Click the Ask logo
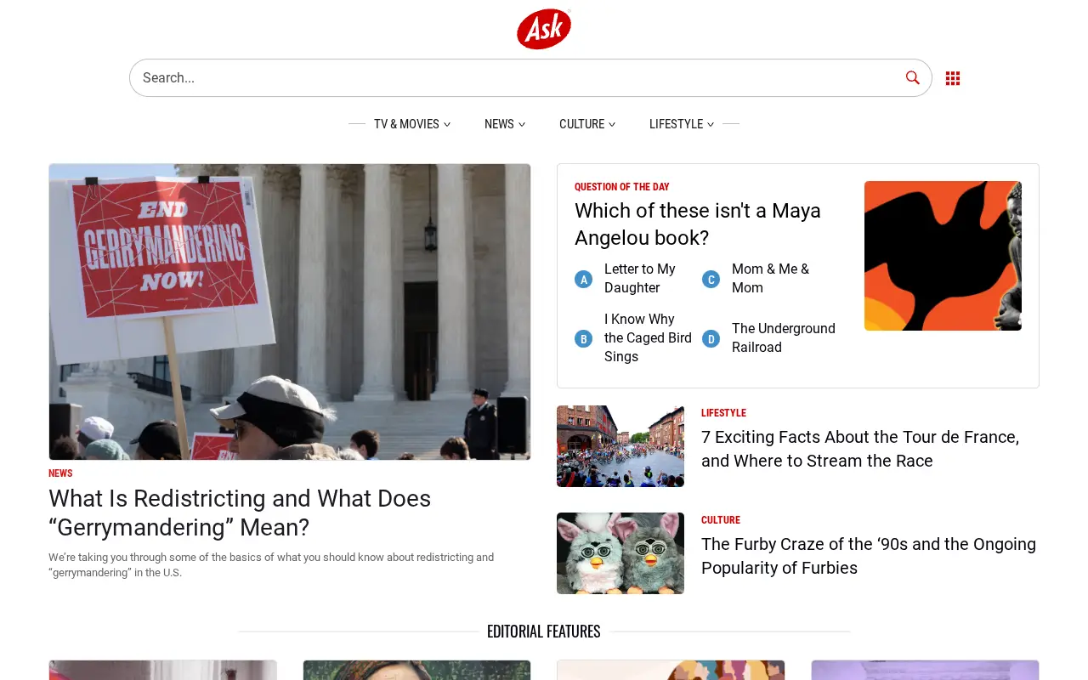Screen dimensions: 1088x680 click(x=544, y=29)
